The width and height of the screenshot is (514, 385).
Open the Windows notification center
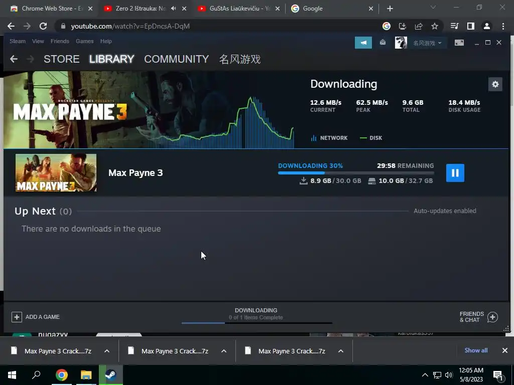498,376
